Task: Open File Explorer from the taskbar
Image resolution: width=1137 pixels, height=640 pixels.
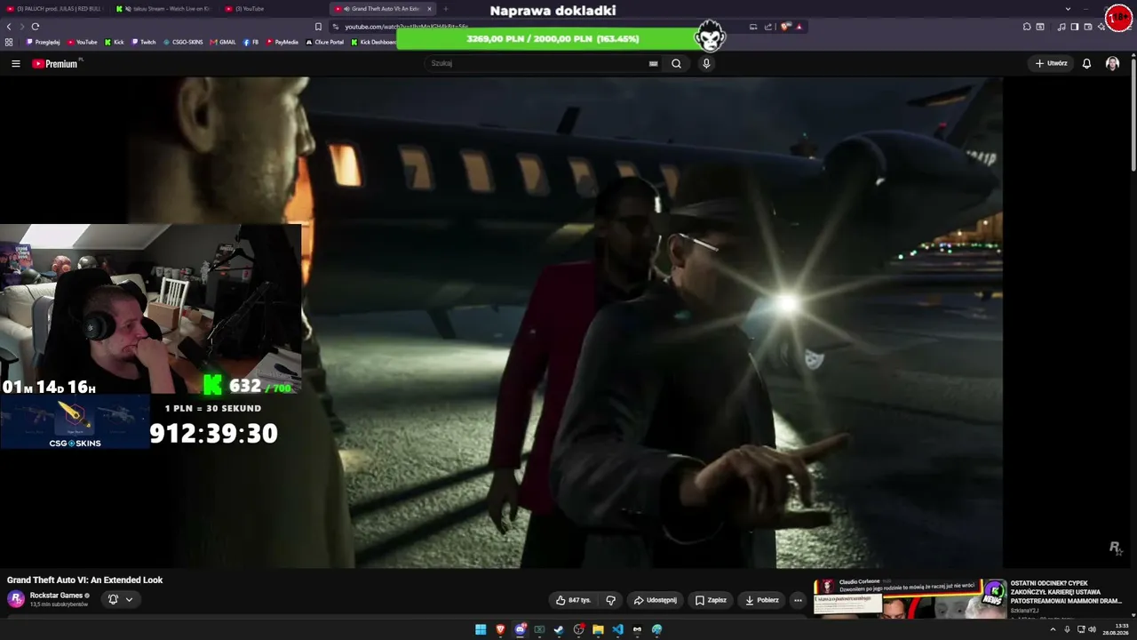Action: pyautogui.click(x=598, y=629)
